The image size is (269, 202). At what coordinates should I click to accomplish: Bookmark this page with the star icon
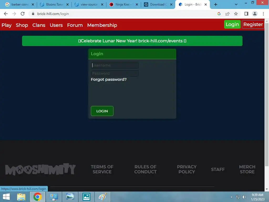pos(236,14)
